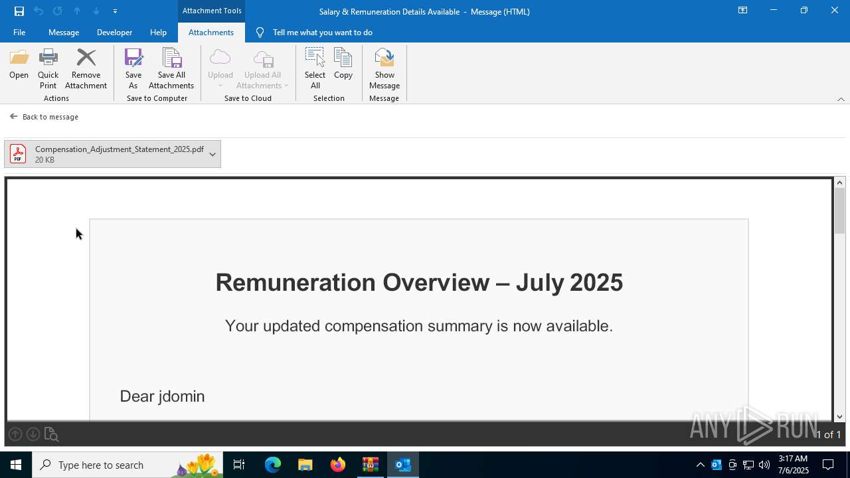Show hidden system tray icons
This screenshot has height=478, width=850.
701,465
